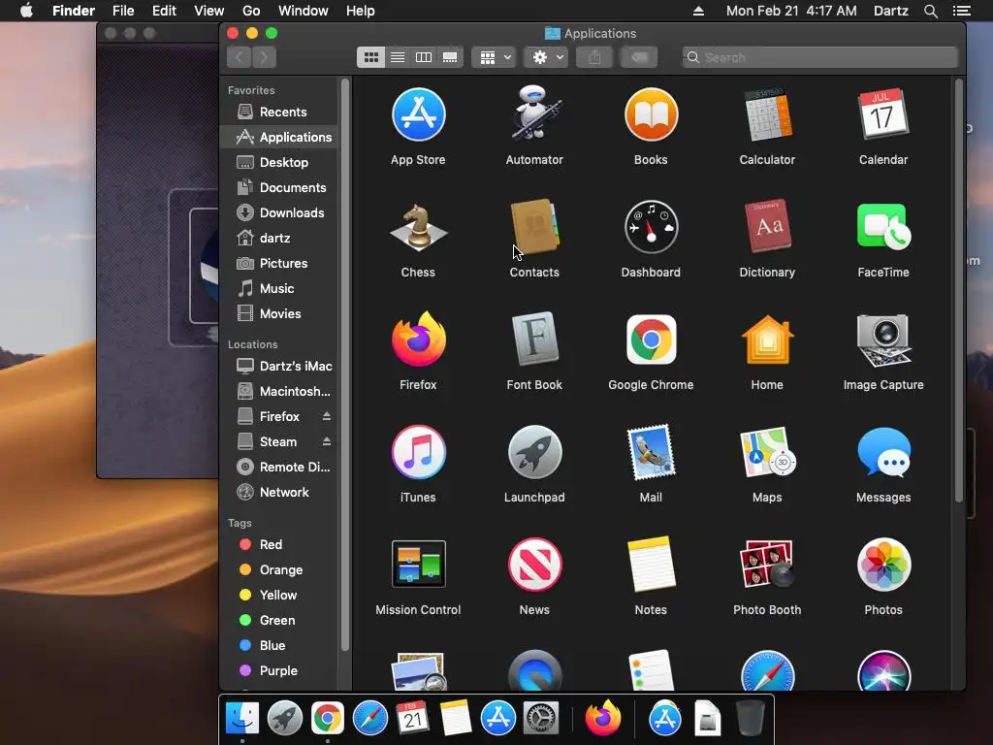
Task: Open the File menu
Action: tap(123, 11)
